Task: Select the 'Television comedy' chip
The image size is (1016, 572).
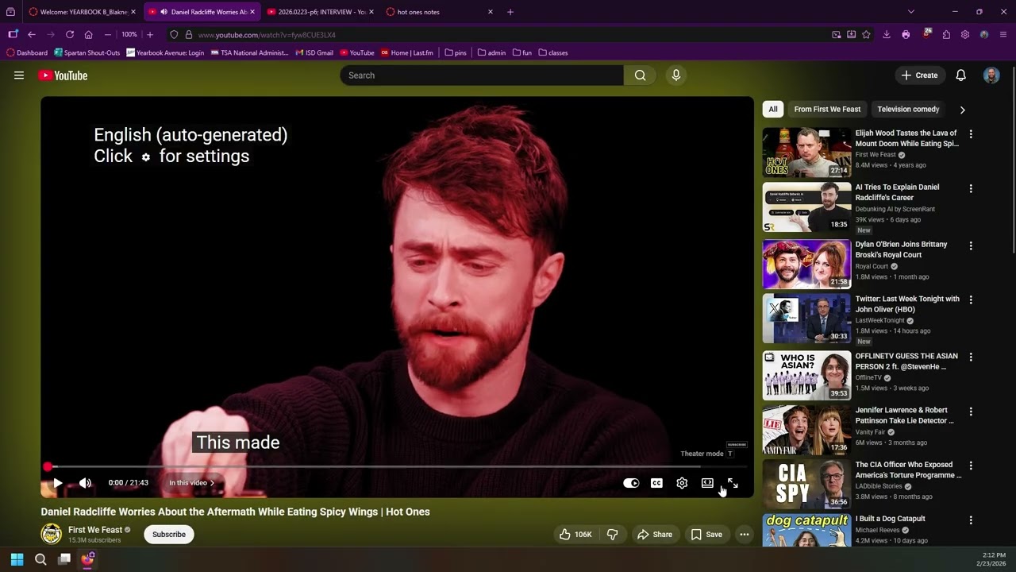Action: 908,110
